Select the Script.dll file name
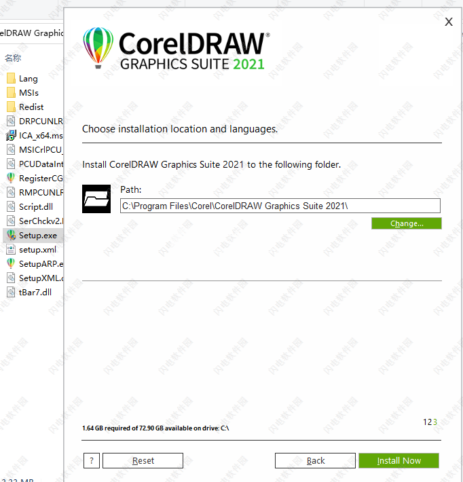Viewport: 463px width, 482px height. click(x=36, y=207)
